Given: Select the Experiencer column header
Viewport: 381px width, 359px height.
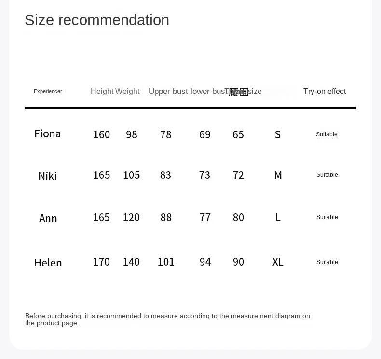Looking at the screenshot, I should click(x=48, y=91).
